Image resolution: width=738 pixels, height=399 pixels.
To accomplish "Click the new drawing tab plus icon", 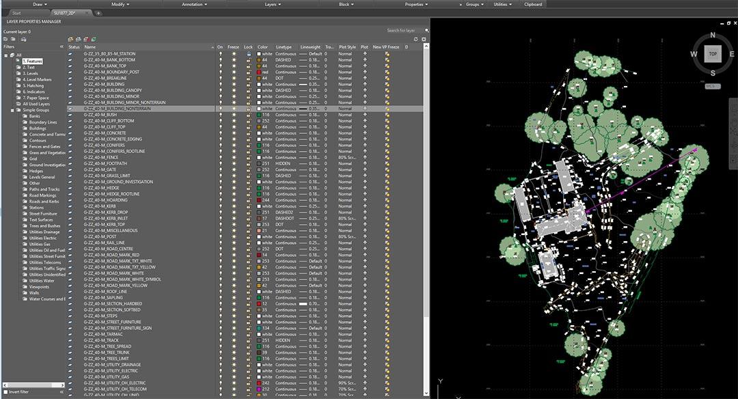I will (x=98, y=13).
